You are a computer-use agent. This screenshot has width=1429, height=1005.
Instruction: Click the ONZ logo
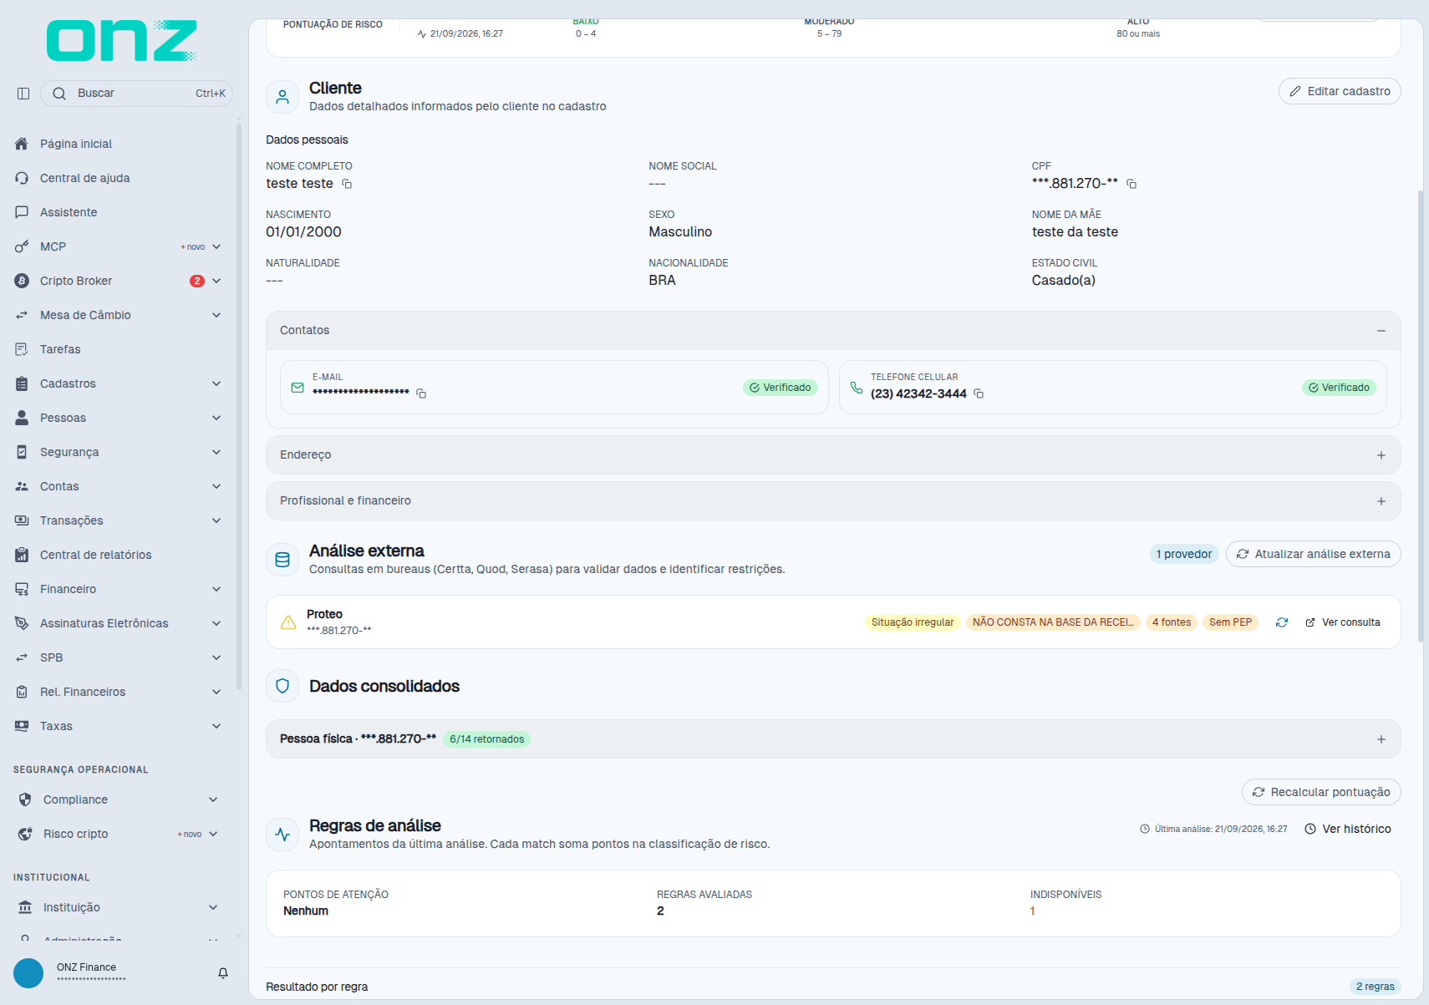point(122,41)
